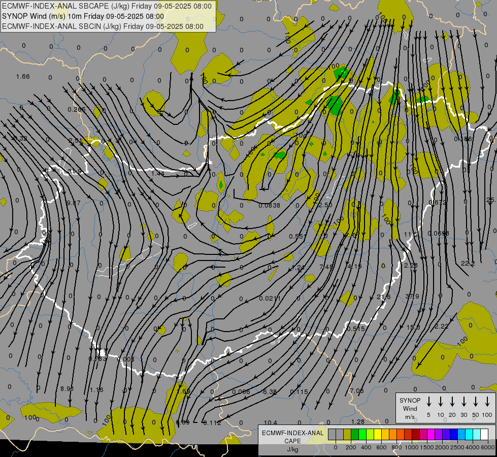
Task: Click the map value 4.19
Action: point(354,266)
